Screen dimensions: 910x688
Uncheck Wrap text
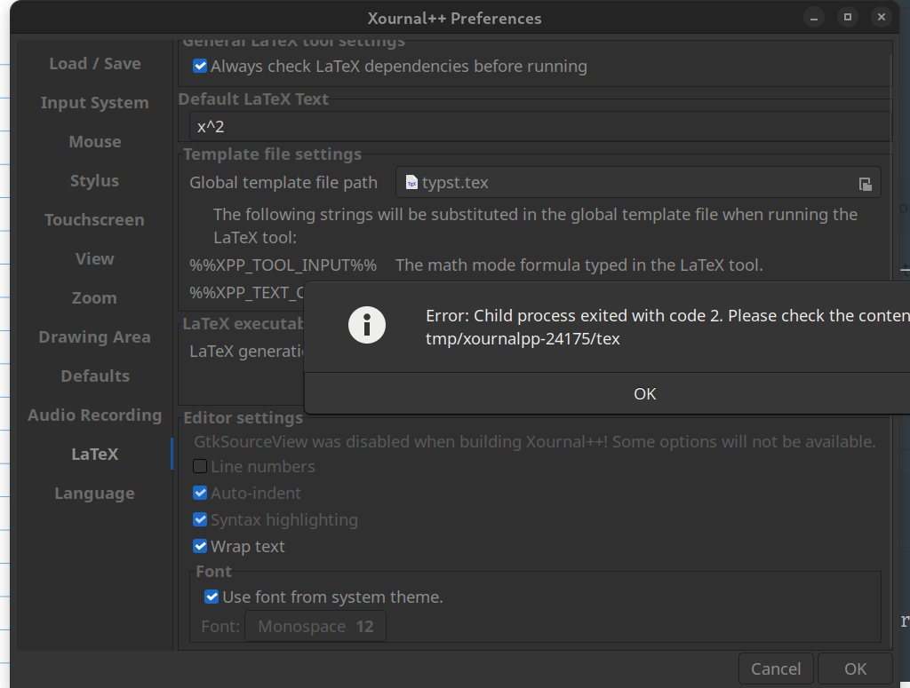[199, 546]
